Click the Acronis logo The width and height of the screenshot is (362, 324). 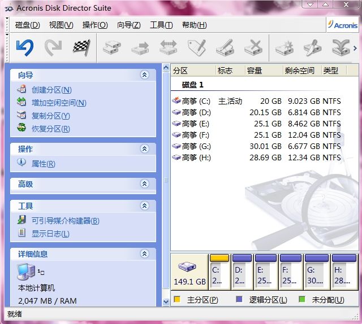[343, 25]
